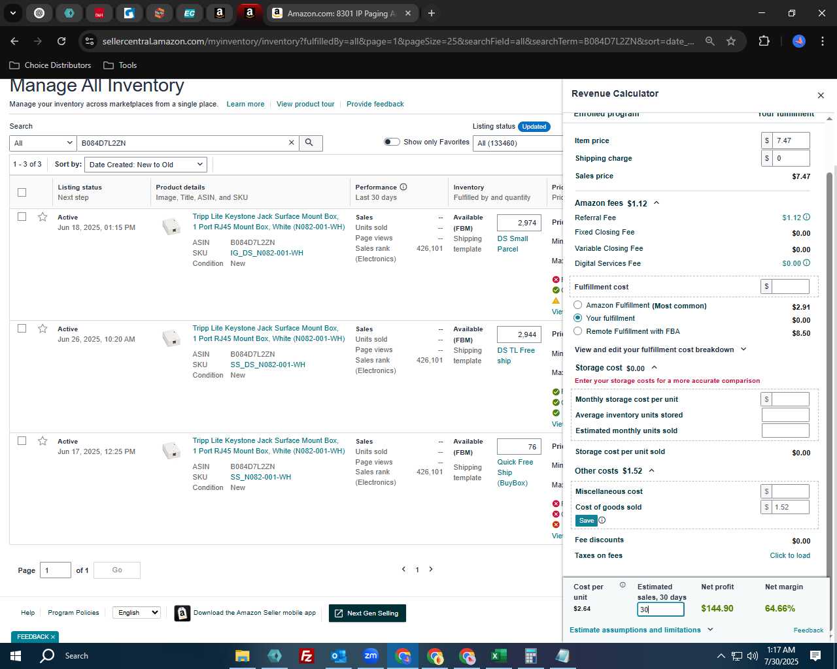
Task: Open Outlook from the Windows taskbar
Action: (339, 656)
